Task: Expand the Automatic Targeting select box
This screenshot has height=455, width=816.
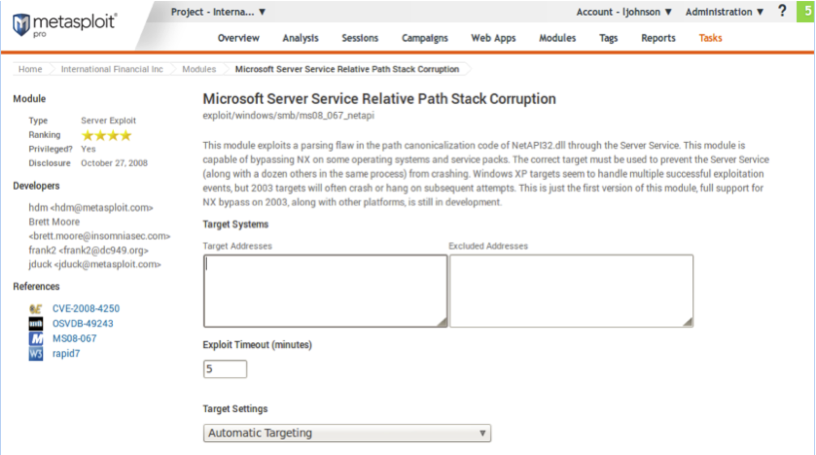Action: 347,433
